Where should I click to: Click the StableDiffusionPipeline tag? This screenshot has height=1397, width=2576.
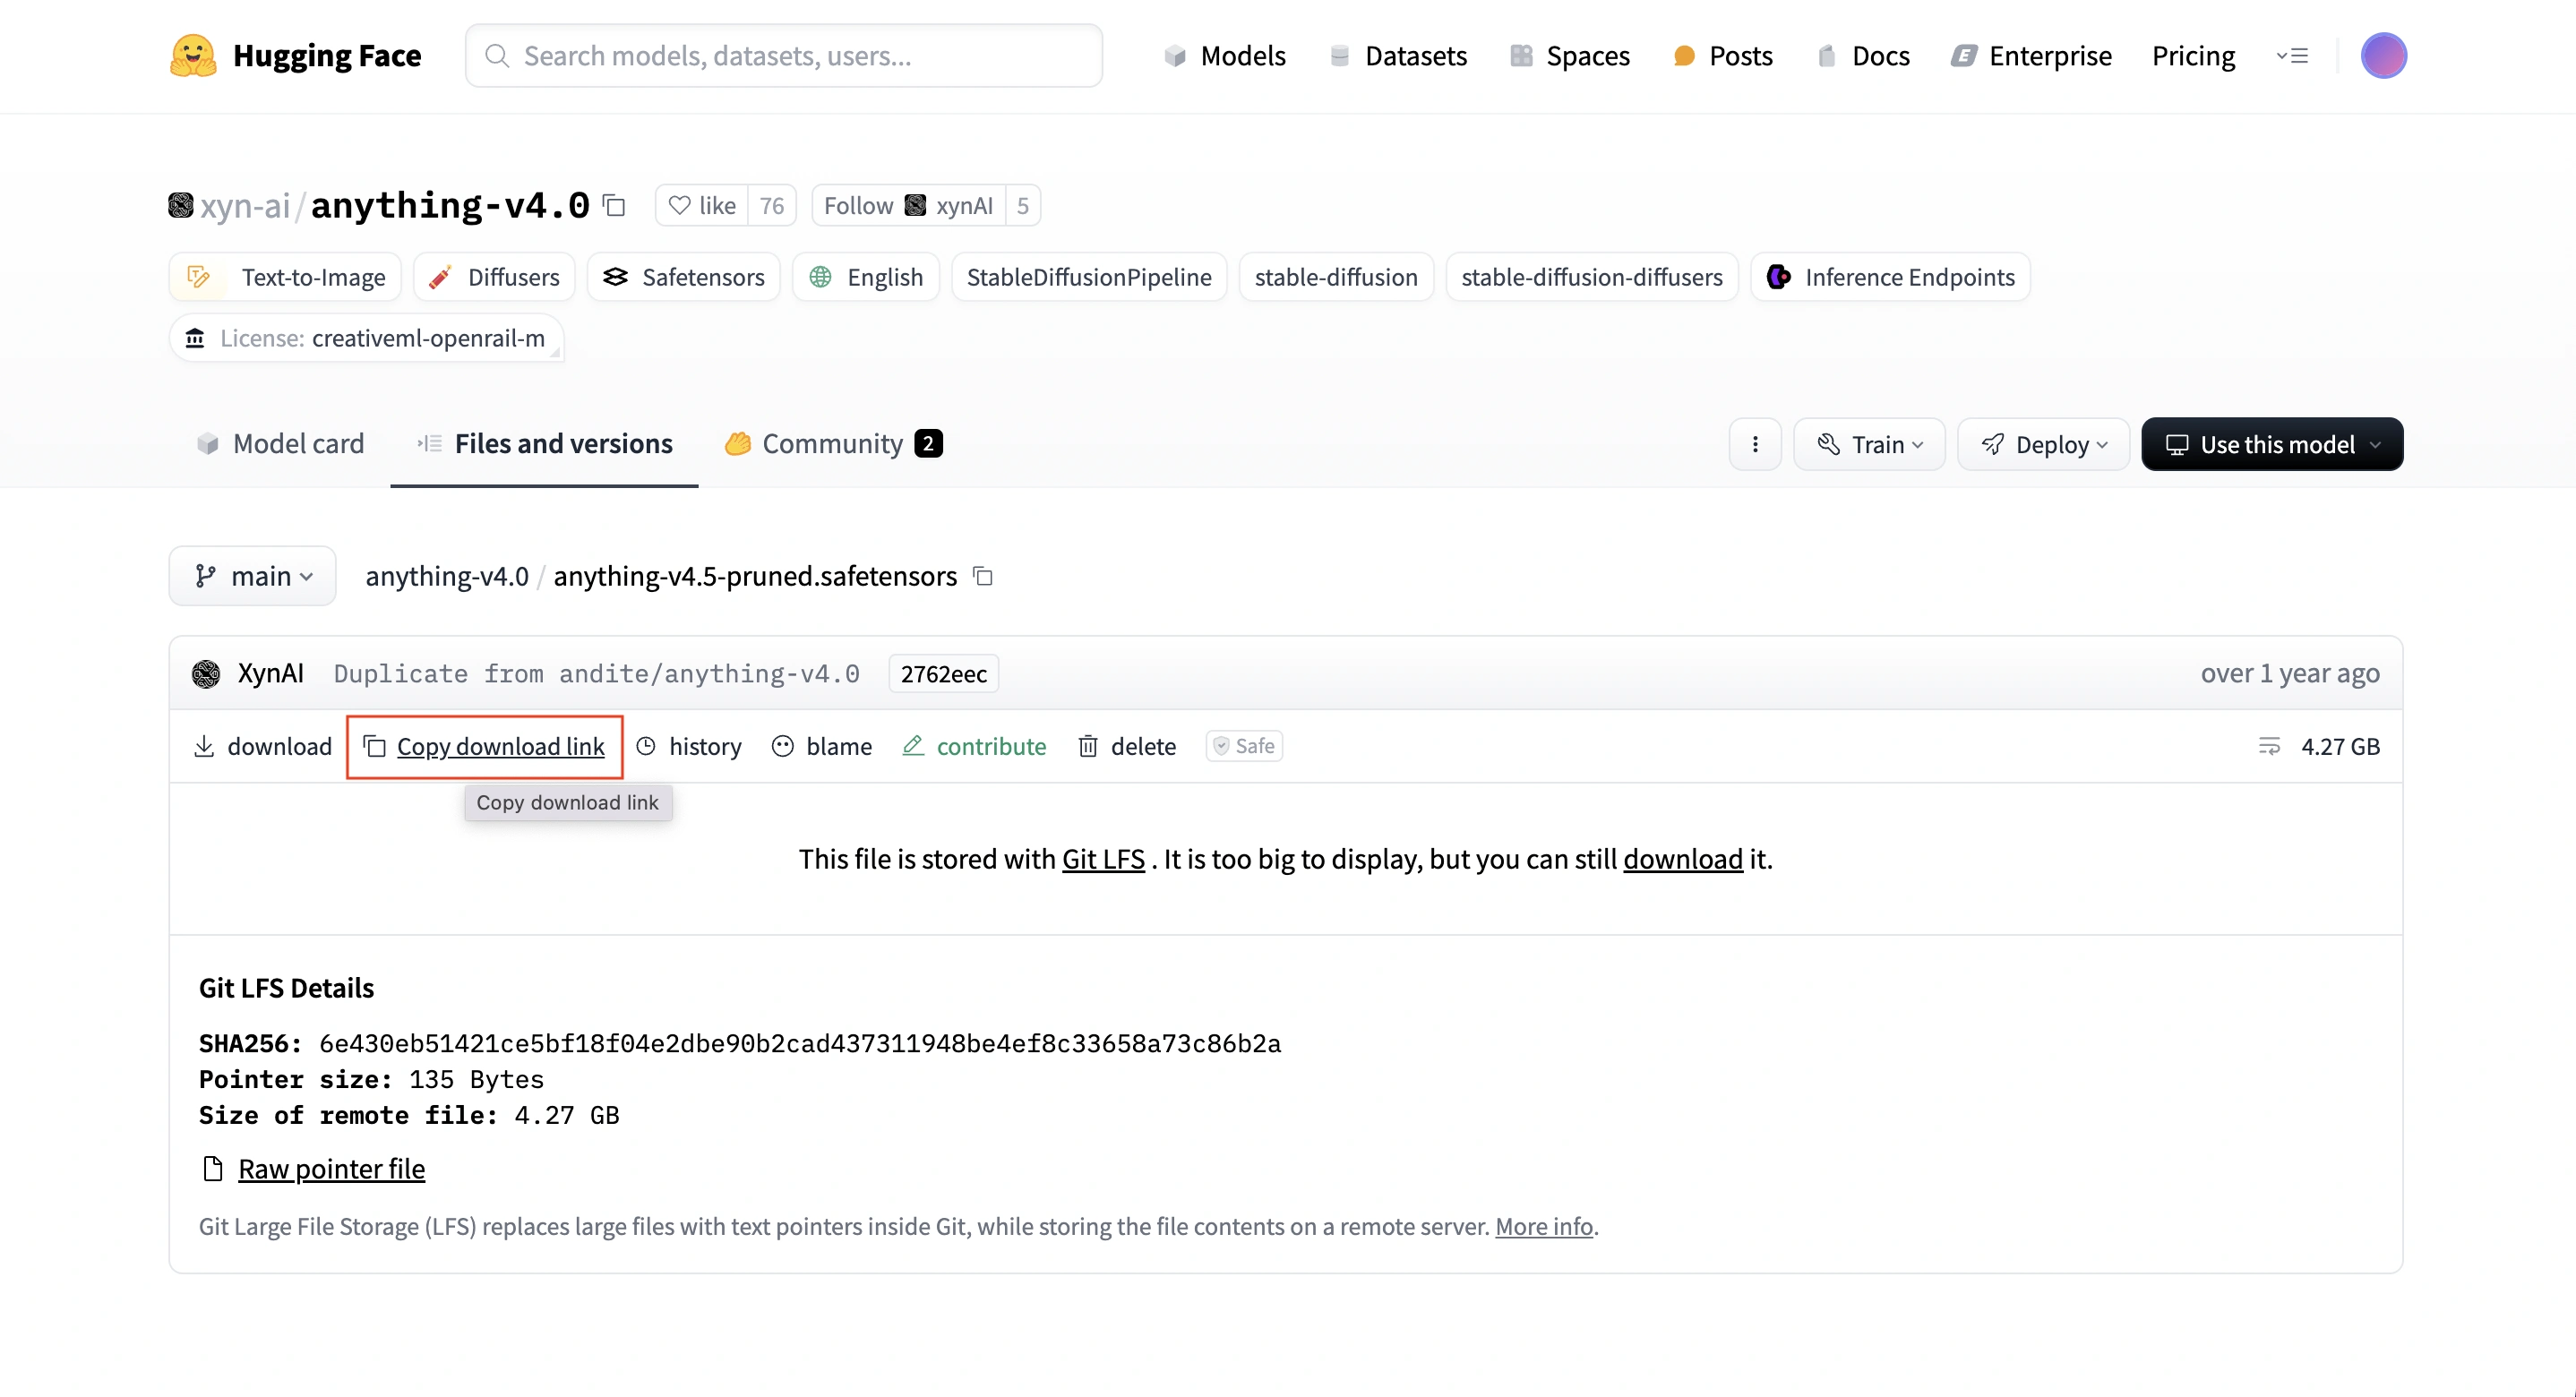1089,277
